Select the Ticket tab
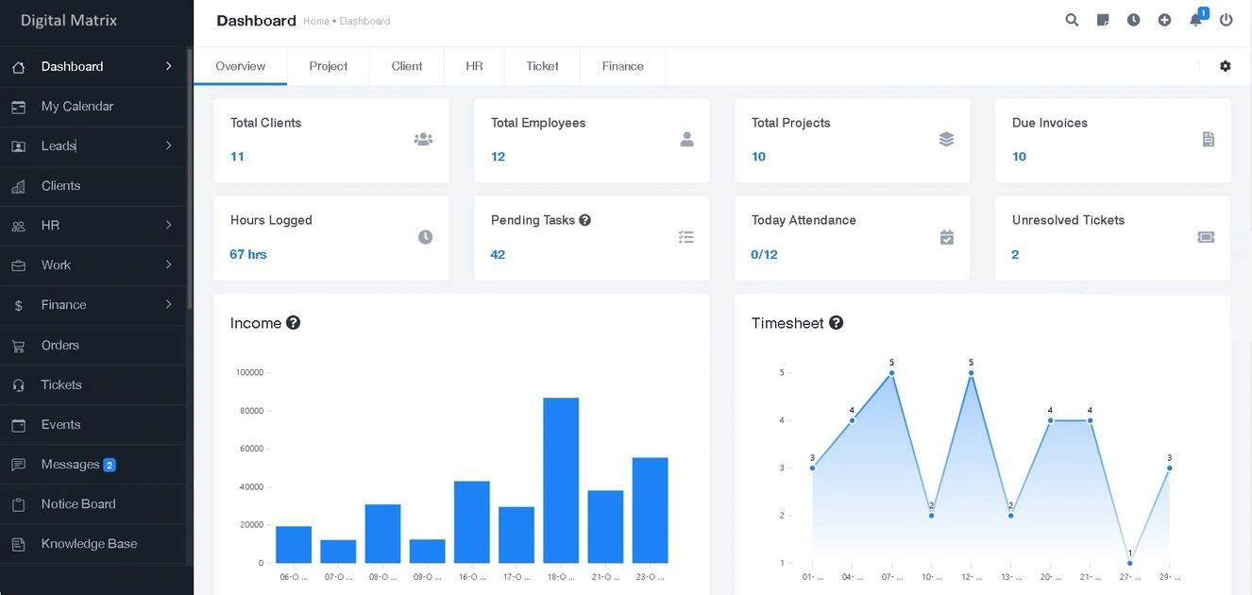1252x595 pixels. click(x=542, y=66)
